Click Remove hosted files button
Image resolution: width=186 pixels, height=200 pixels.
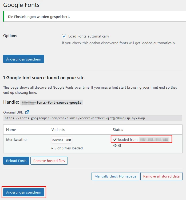click(x=49, y=161)
